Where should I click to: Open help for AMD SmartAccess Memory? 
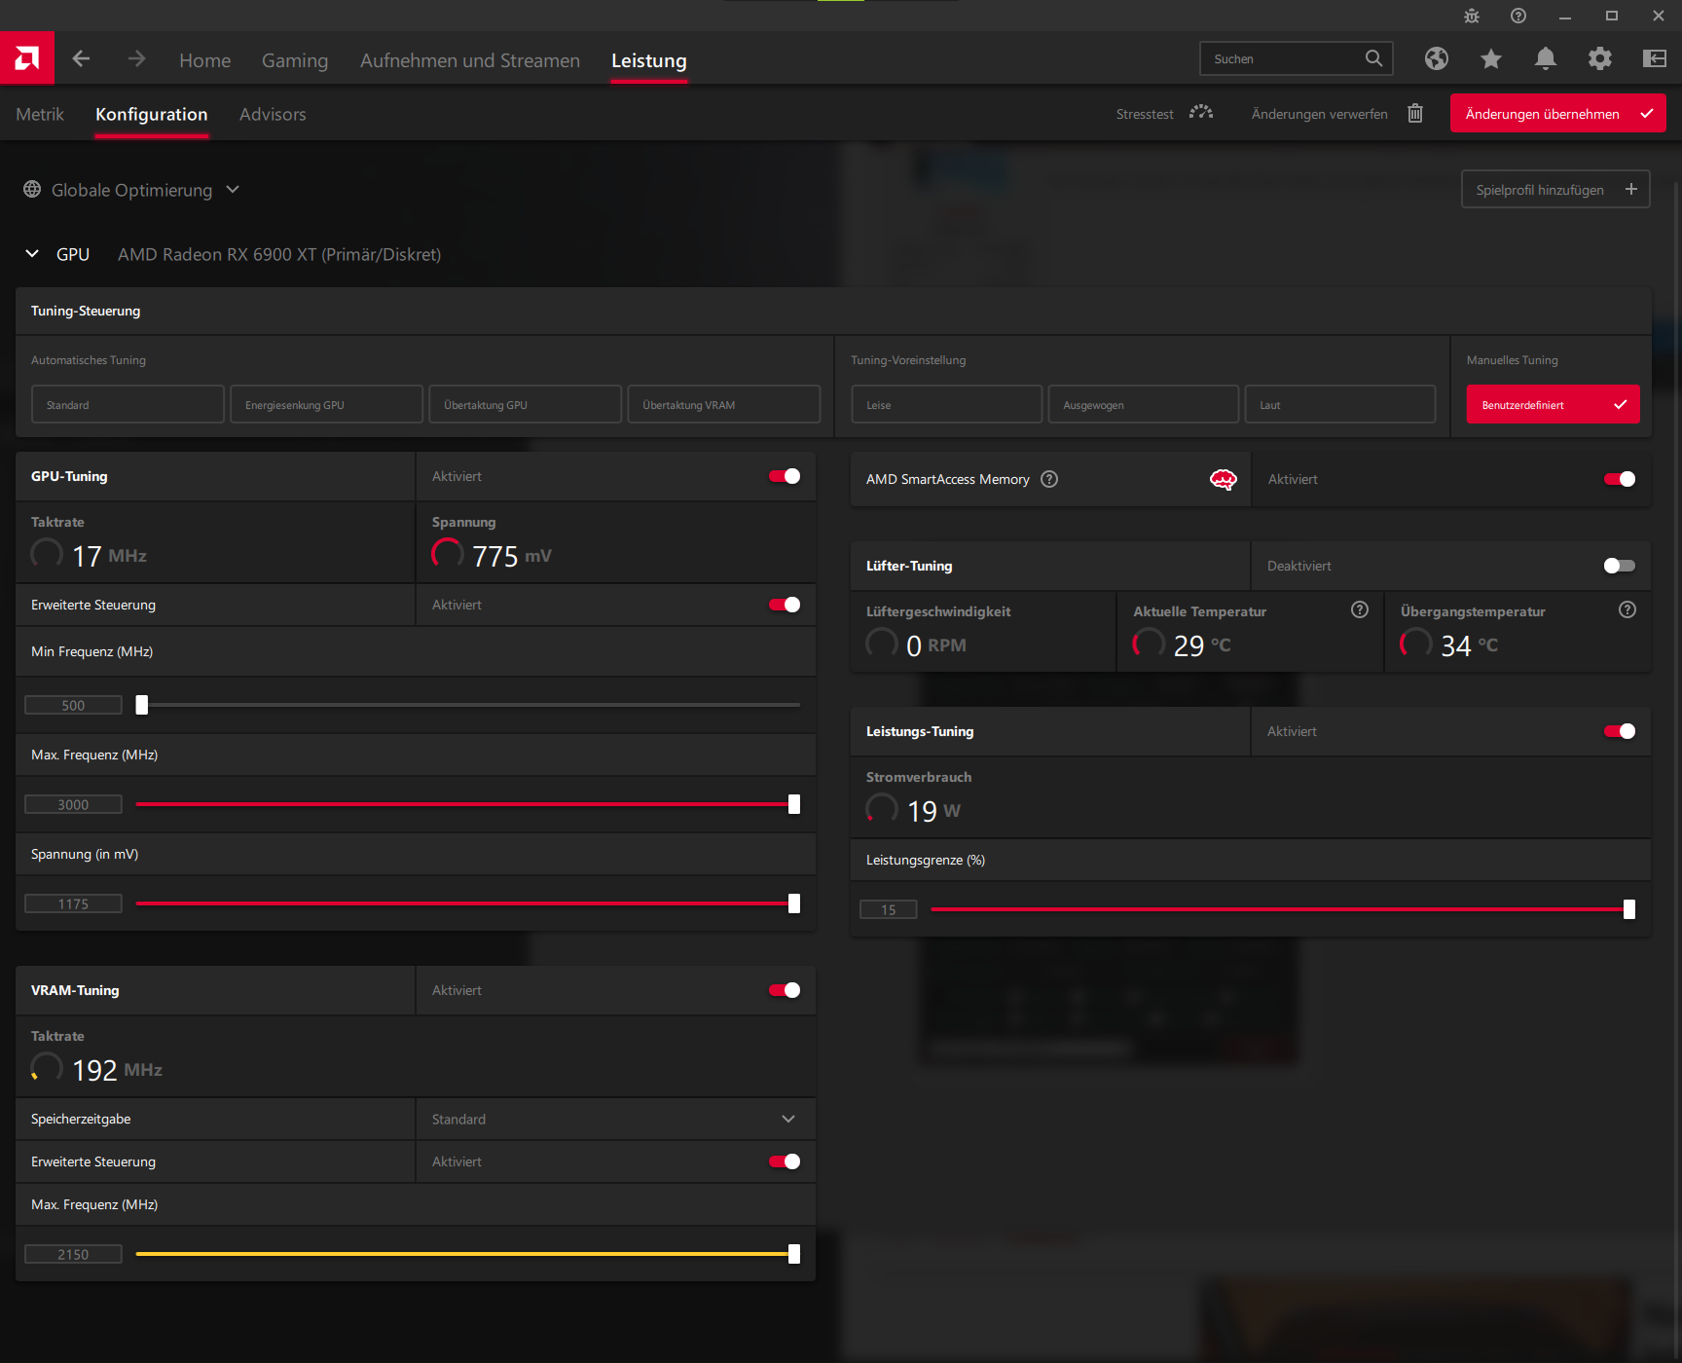pos(1049,479)
